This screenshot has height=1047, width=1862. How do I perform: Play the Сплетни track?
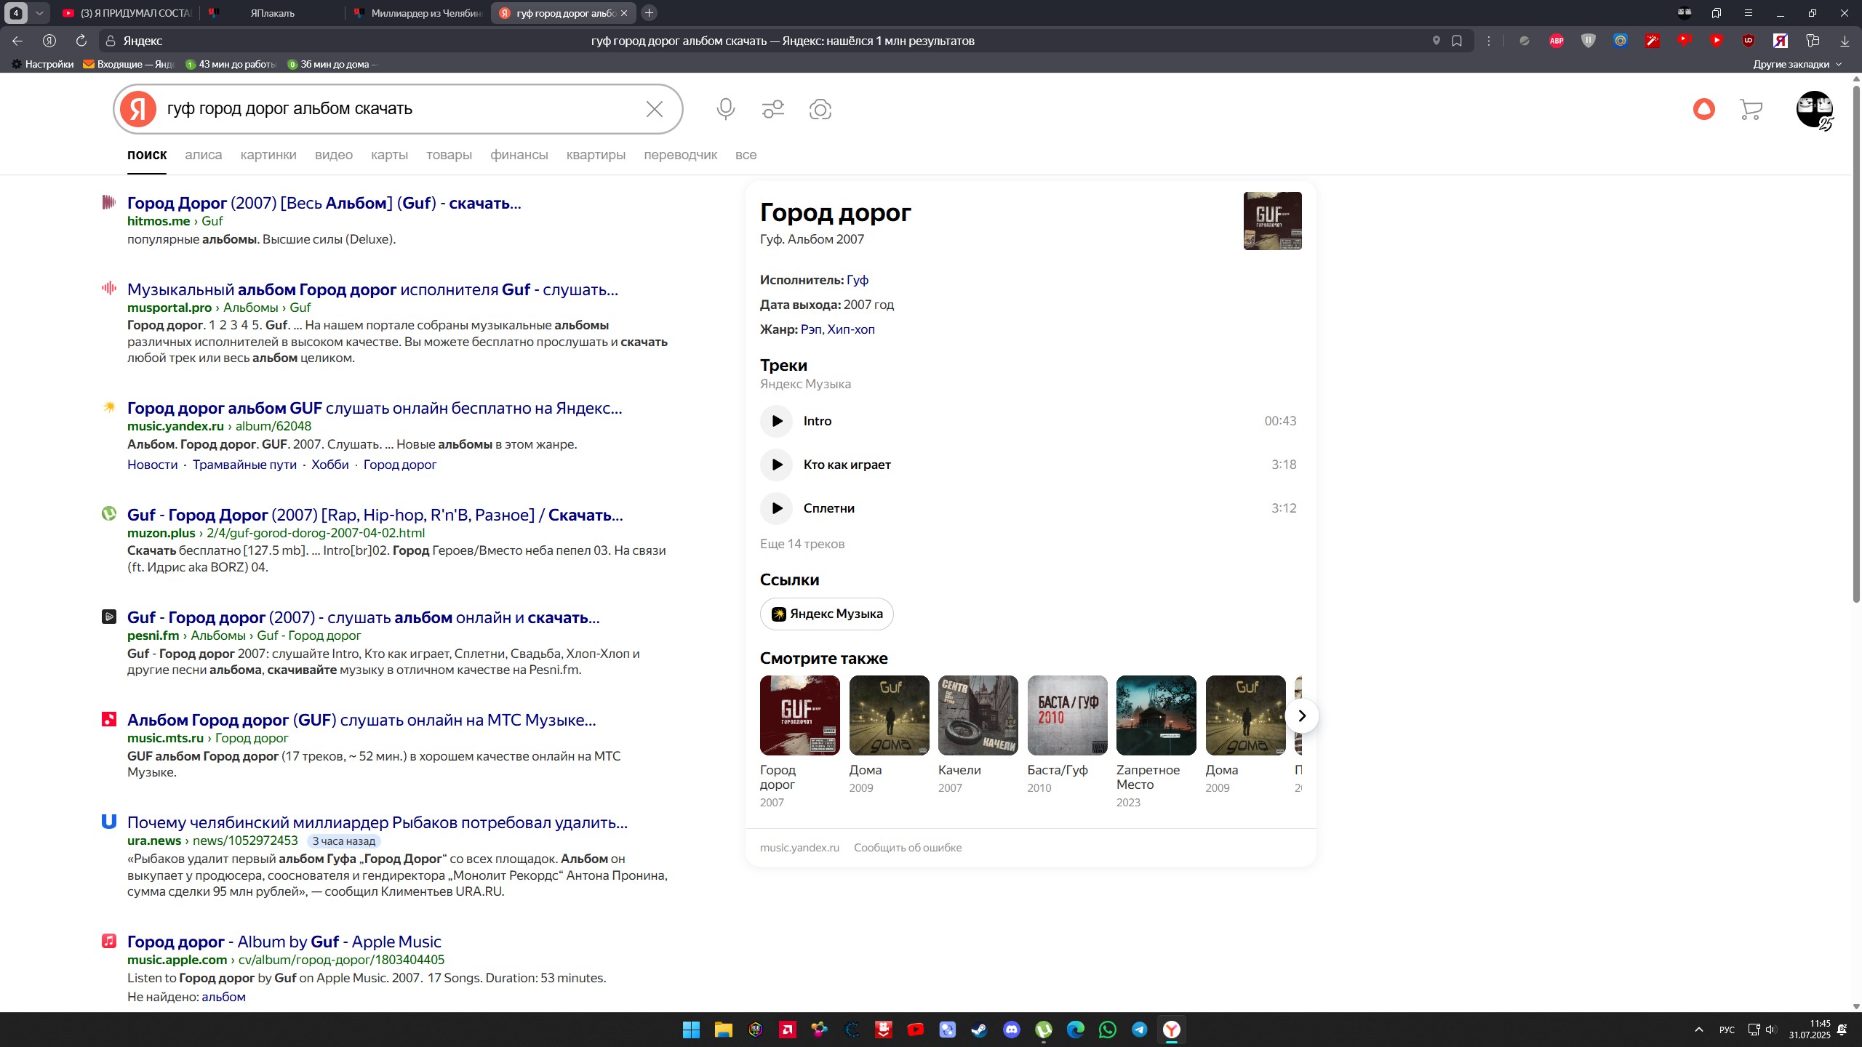point(776,508)
